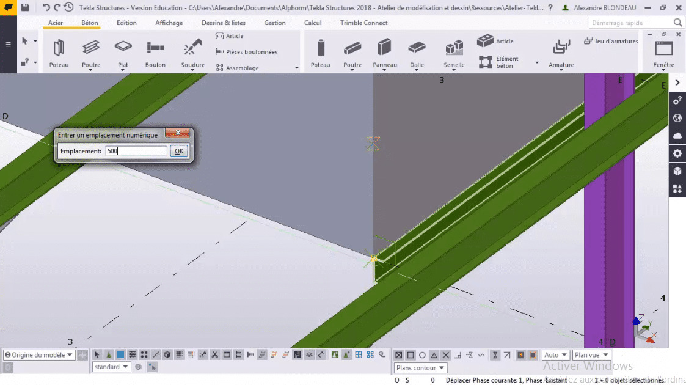
Task: Switch to the Edition tab
Action: 126,23
